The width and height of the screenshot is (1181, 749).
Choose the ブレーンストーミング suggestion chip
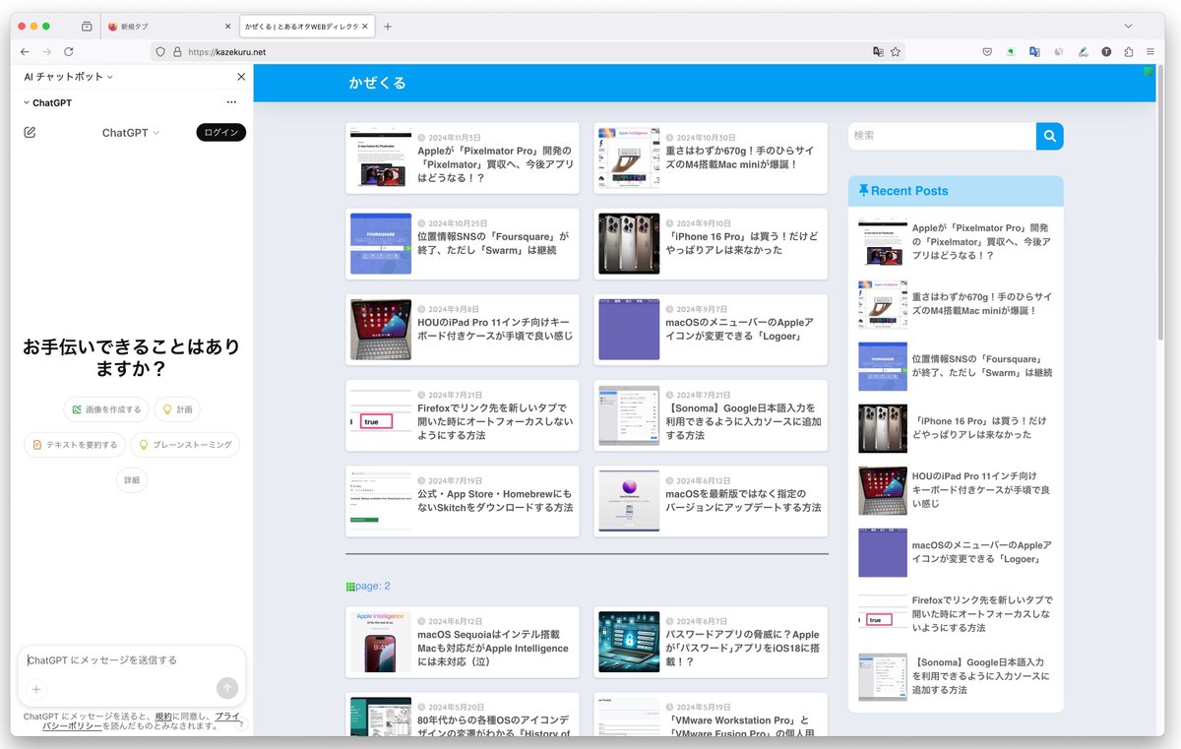click(x=185, y=445)
